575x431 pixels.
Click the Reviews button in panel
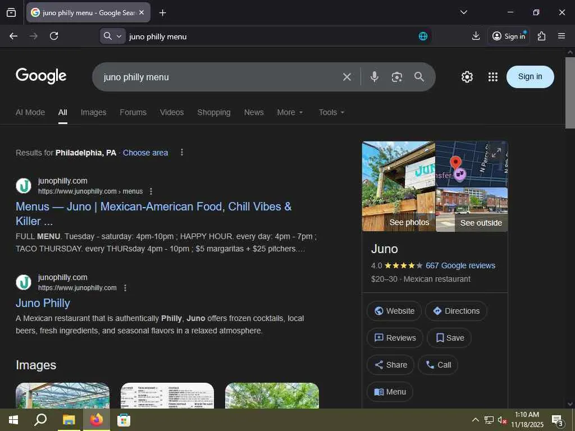pos(395,338)
